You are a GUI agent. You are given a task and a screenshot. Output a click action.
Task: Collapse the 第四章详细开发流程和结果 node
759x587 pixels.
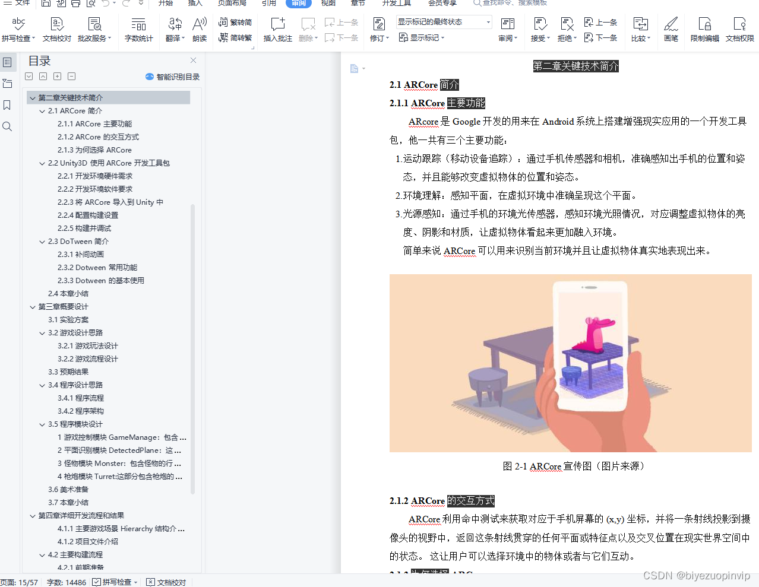(33, 516)
